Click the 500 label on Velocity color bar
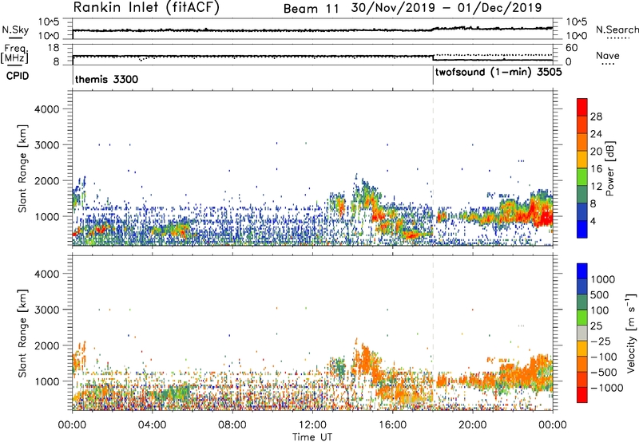Viewport: 639px width, 442px height. pyautogui.click(x=600, y=295)
